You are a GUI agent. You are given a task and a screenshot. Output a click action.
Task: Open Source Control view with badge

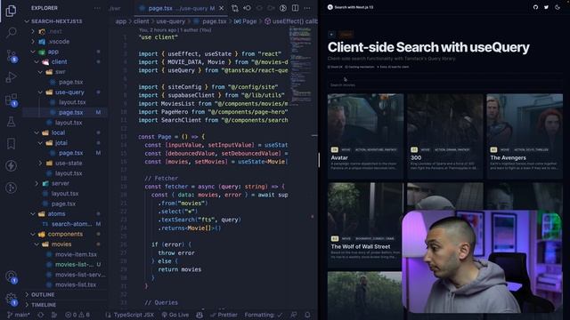tap(11, 55)
